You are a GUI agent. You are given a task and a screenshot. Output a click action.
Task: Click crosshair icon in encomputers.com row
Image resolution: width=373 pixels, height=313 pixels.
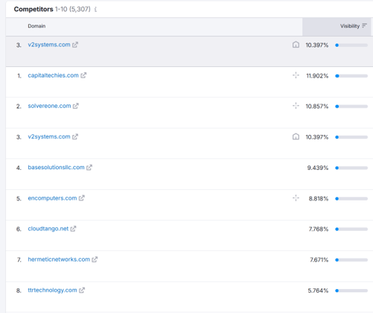(x=296, y=198)
